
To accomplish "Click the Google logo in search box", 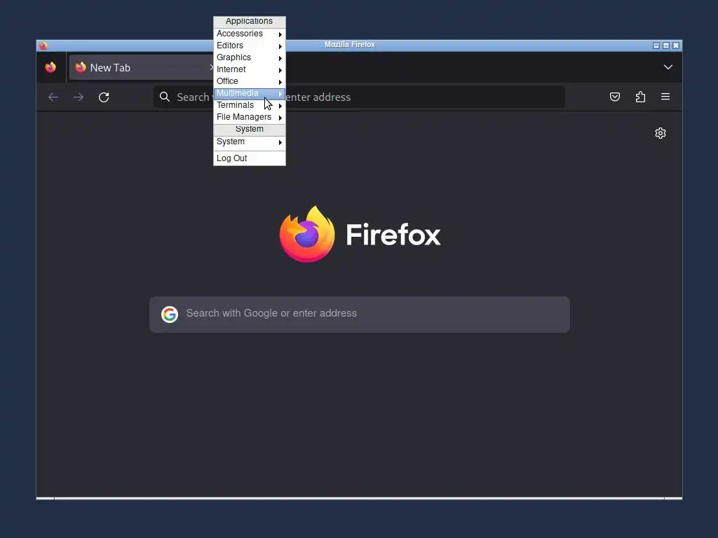I will pos(170,315).
